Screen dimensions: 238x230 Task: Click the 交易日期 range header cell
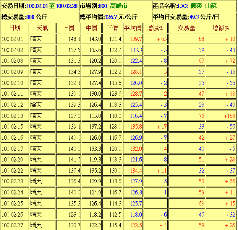(39, 6)
